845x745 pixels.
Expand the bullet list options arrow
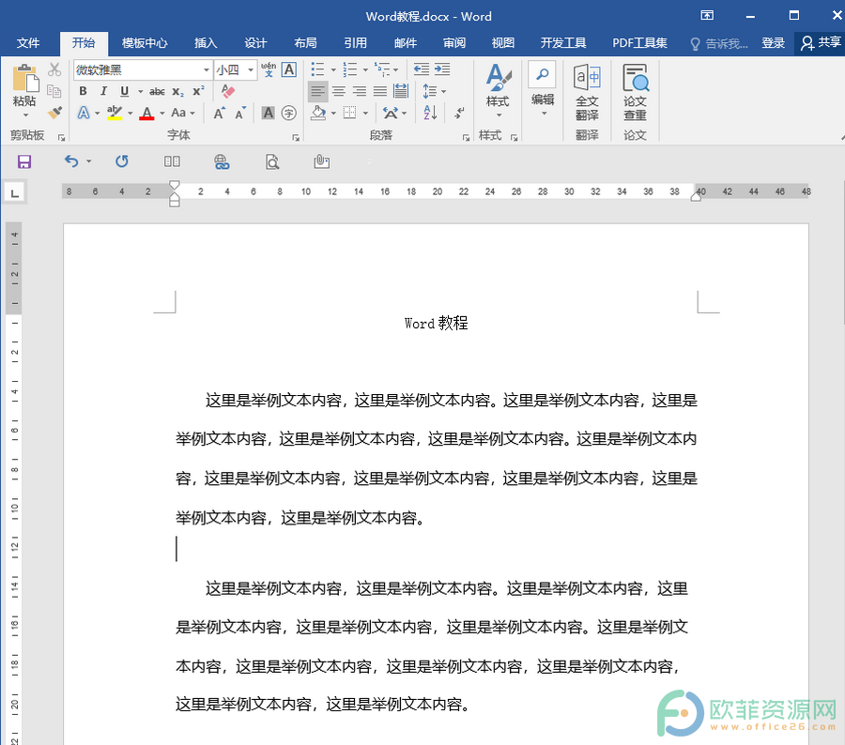click(333, 70)
